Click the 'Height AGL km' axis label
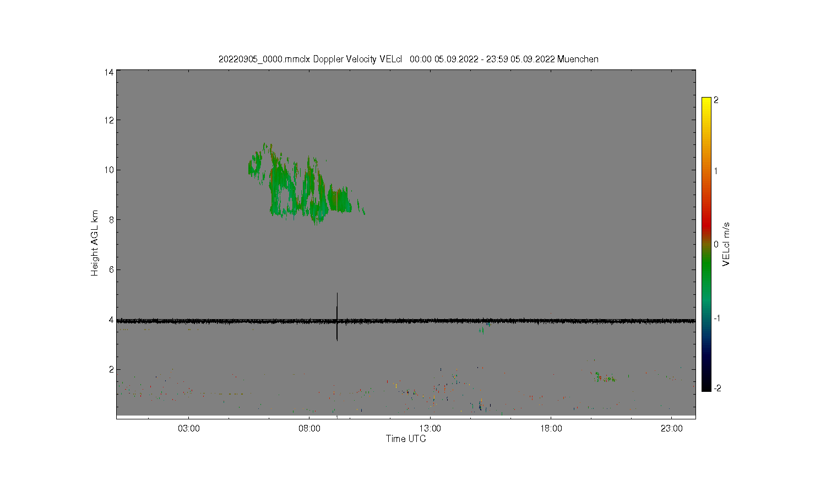The height and width of the screenshot is (496, 826). (95, 243)
